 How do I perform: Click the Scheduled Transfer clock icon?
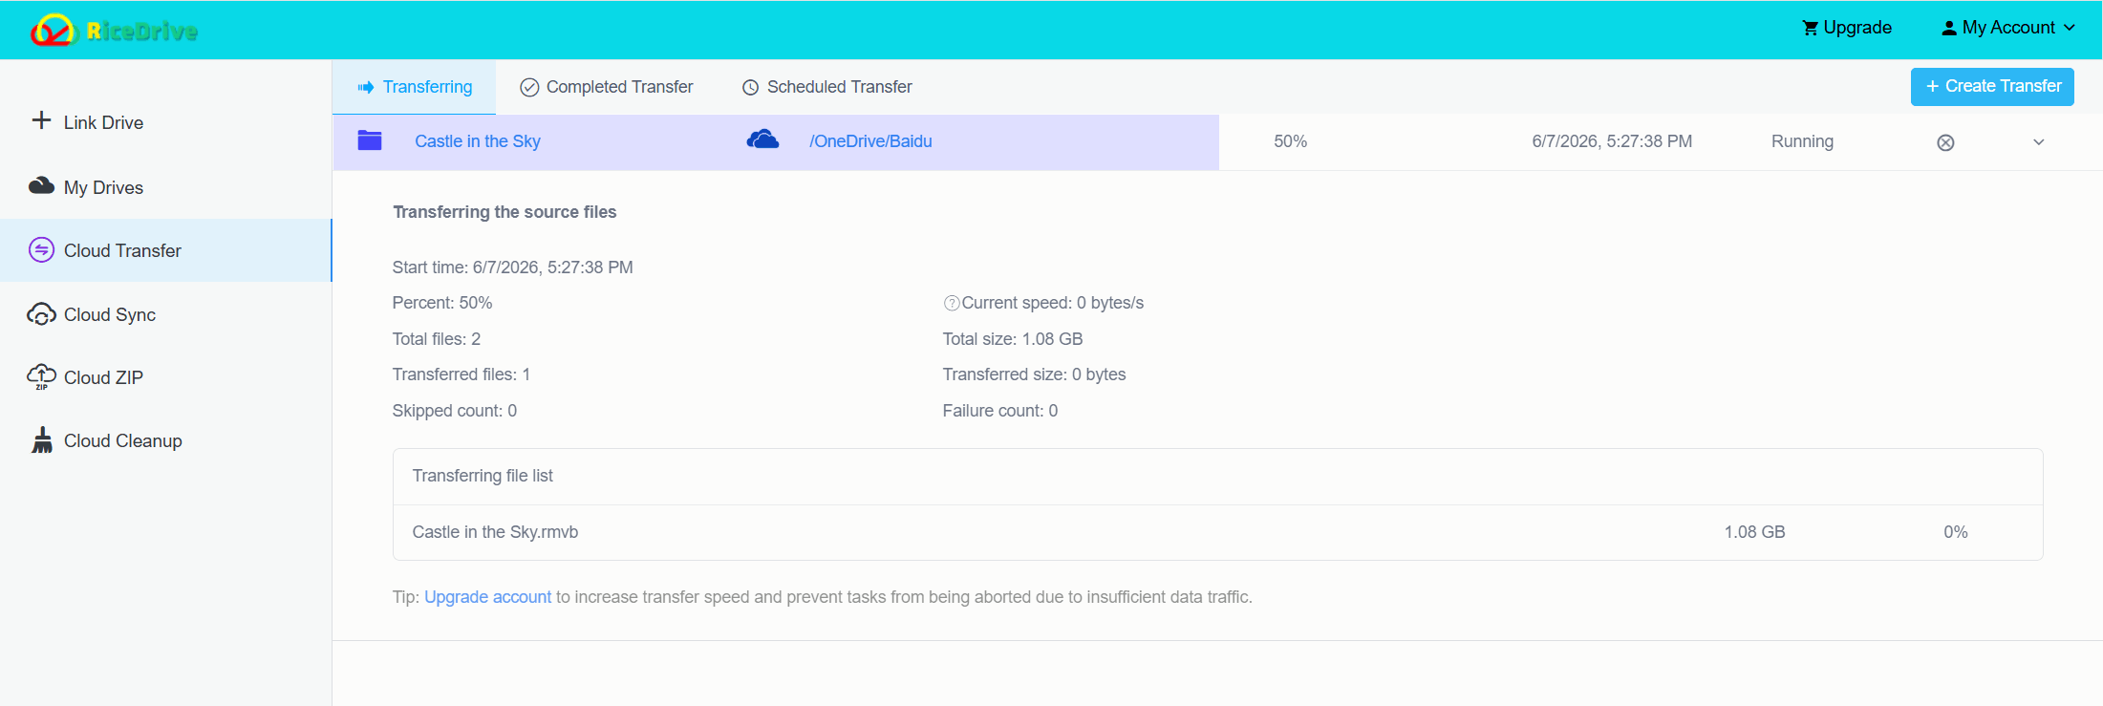pyautogui.click(x=751, y=88)
